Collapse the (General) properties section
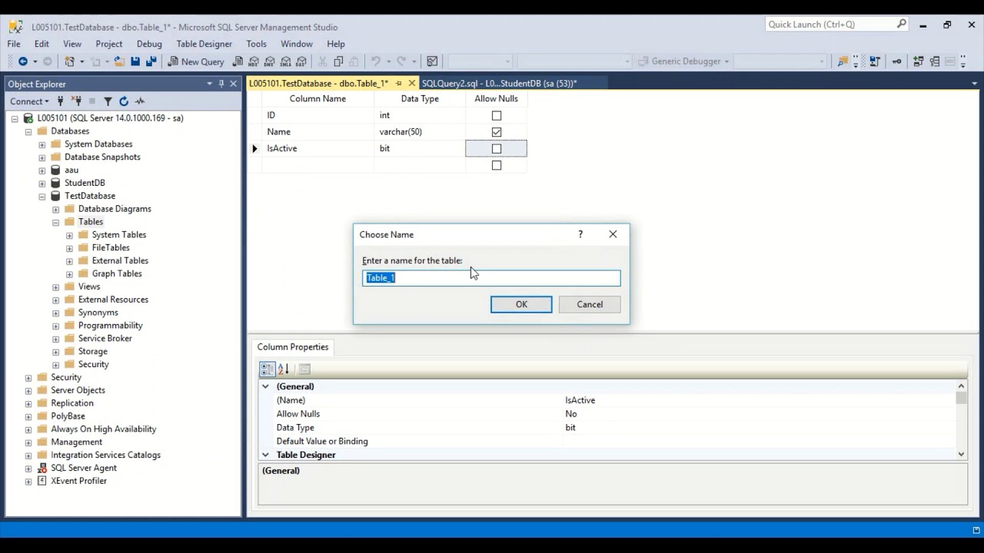This screenshot has width=984, height=553. click(x=265, y=386)
